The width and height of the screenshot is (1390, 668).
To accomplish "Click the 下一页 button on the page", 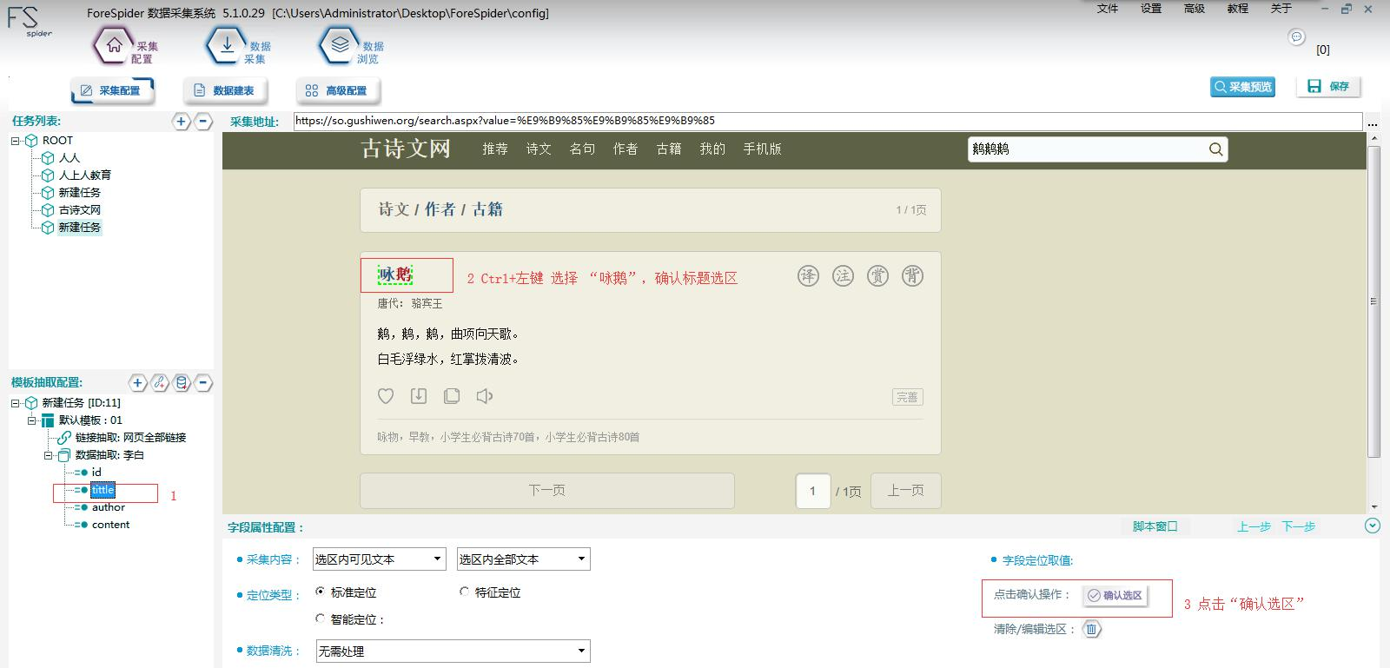I will click(547, 491).
